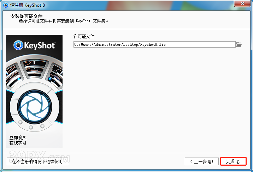
Task: Close the KeyShot 8 registration window
Action: (x=242, y=4)
